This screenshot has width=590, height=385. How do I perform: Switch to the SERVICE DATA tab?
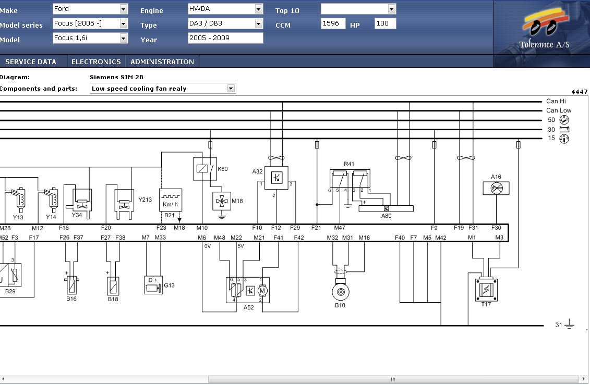31,61
